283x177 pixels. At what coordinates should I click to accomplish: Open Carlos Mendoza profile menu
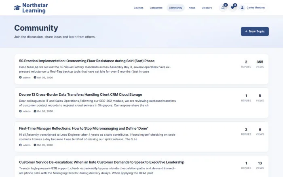tap(253, 8)
